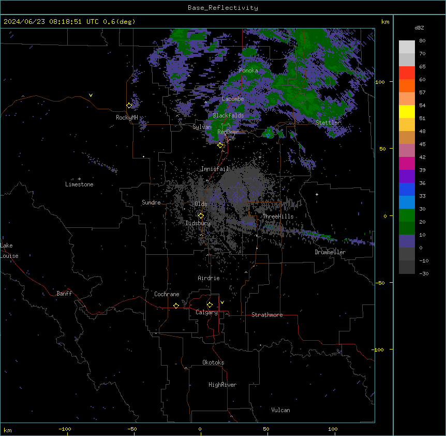Click the RockyMH label
This screenshot has width=446, height=436.
[127, 118]
